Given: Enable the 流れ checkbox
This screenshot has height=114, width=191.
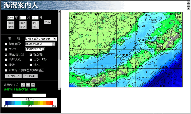Looking at the screenshot, I should pos(31,65).
